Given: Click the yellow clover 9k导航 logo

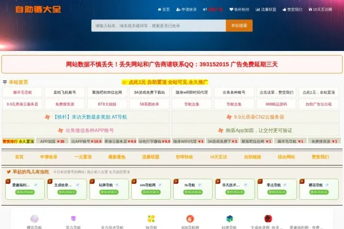Looking at the screenshot, I should point(151,219).
